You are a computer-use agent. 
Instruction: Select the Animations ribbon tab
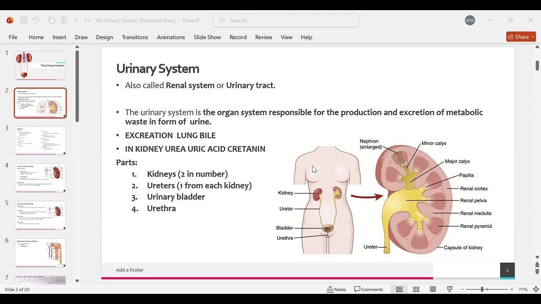click(x=171, y=37)
